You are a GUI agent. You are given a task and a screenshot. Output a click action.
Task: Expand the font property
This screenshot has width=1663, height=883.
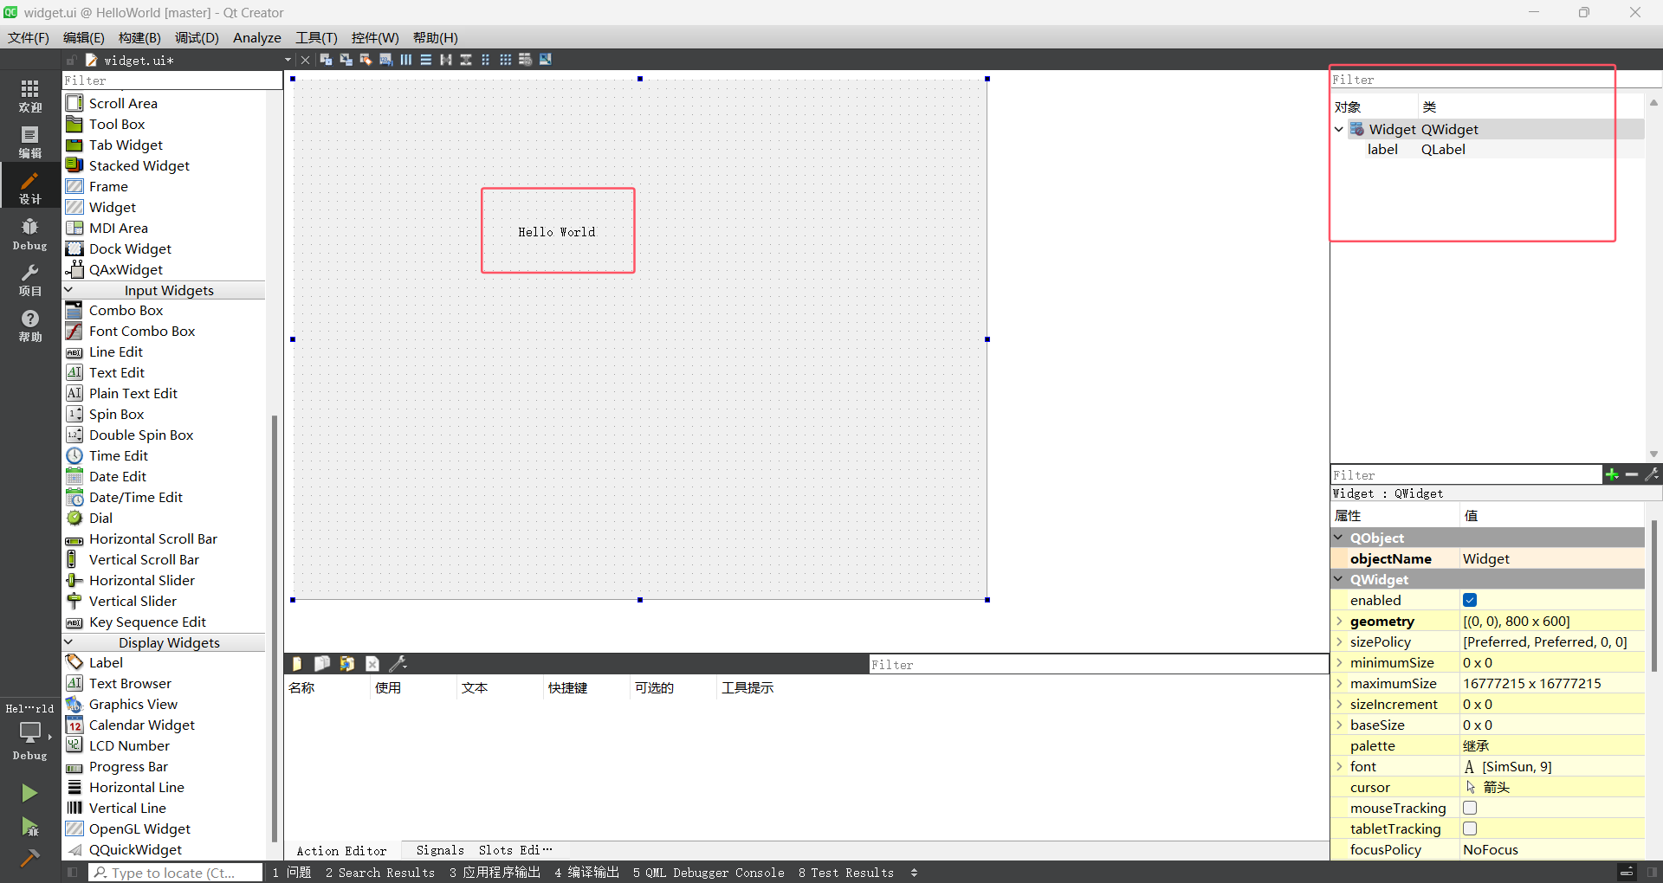tap(1339, 766)
